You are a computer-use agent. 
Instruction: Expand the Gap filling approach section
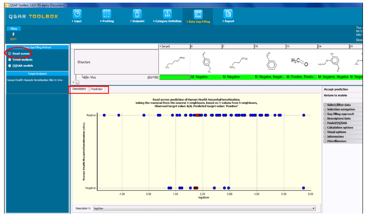[x=325, y=114]
